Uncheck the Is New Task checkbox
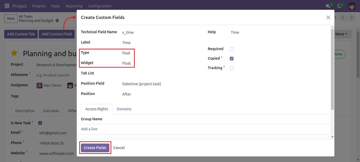360x162 pixels. click(x=40, y=123)
